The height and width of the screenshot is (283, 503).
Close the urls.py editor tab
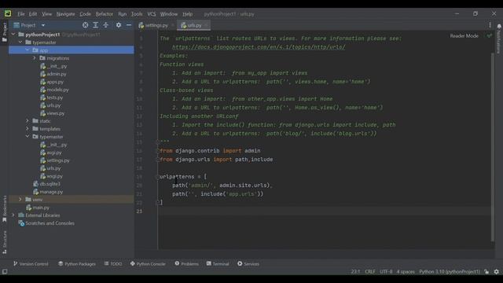click(x=206, y=25)
